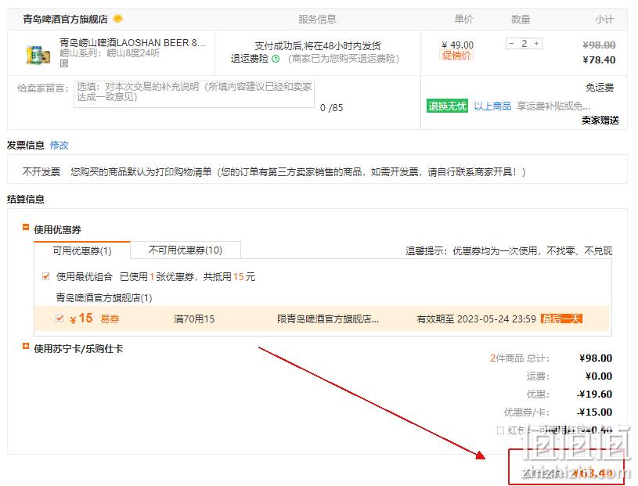Decrease quantity with the minus button
Viewport: 638px width, 486px height.
[511, 44]
